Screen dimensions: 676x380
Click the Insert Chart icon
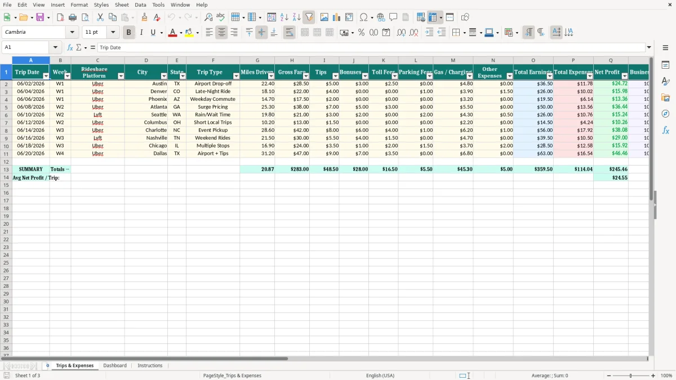(x=337, y=17)
